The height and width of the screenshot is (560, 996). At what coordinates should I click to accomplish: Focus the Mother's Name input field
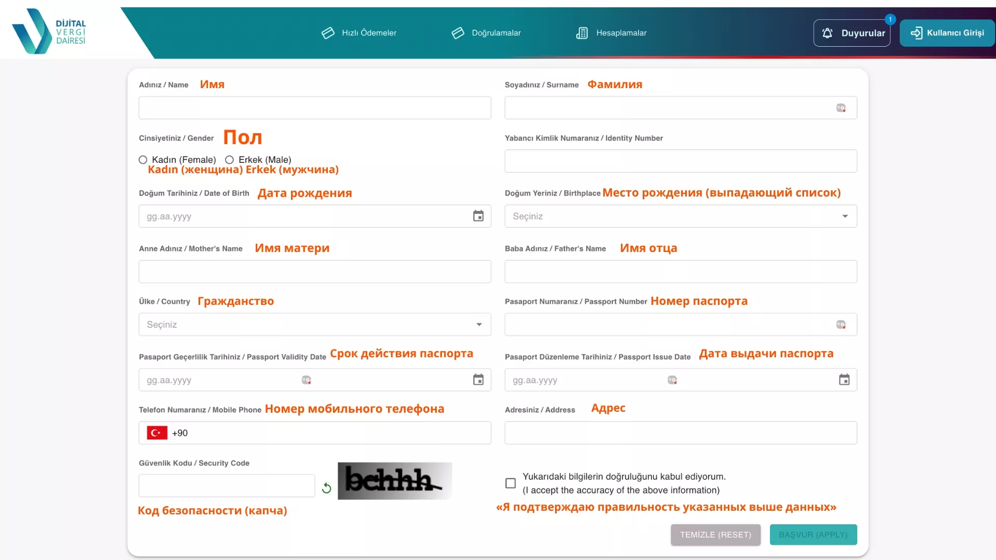(315, 272)
